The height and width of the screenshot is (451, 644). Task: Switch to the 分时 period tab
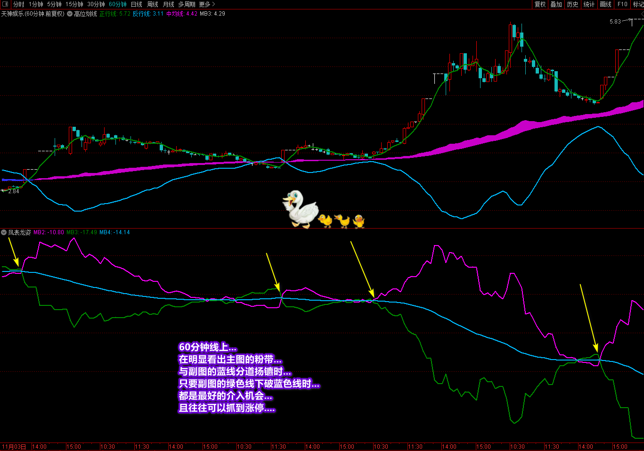point(18,4)
